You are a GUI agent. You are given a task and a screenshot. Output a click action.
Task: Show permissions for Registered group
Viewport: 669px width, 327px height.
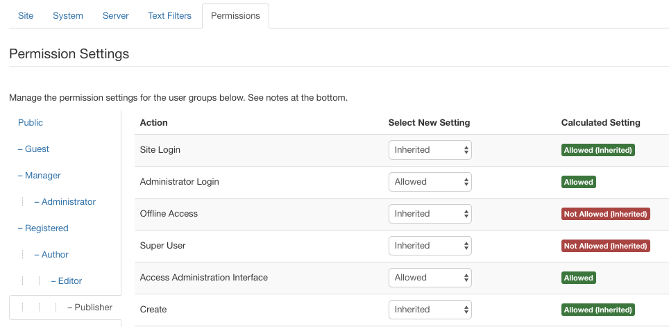[46, 228]
